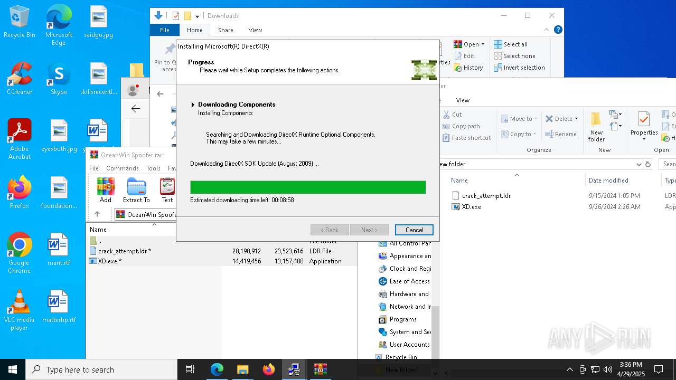676x380 pixels.
Task: Select parent folder row in WinRAR
Action: pos(222,241)
